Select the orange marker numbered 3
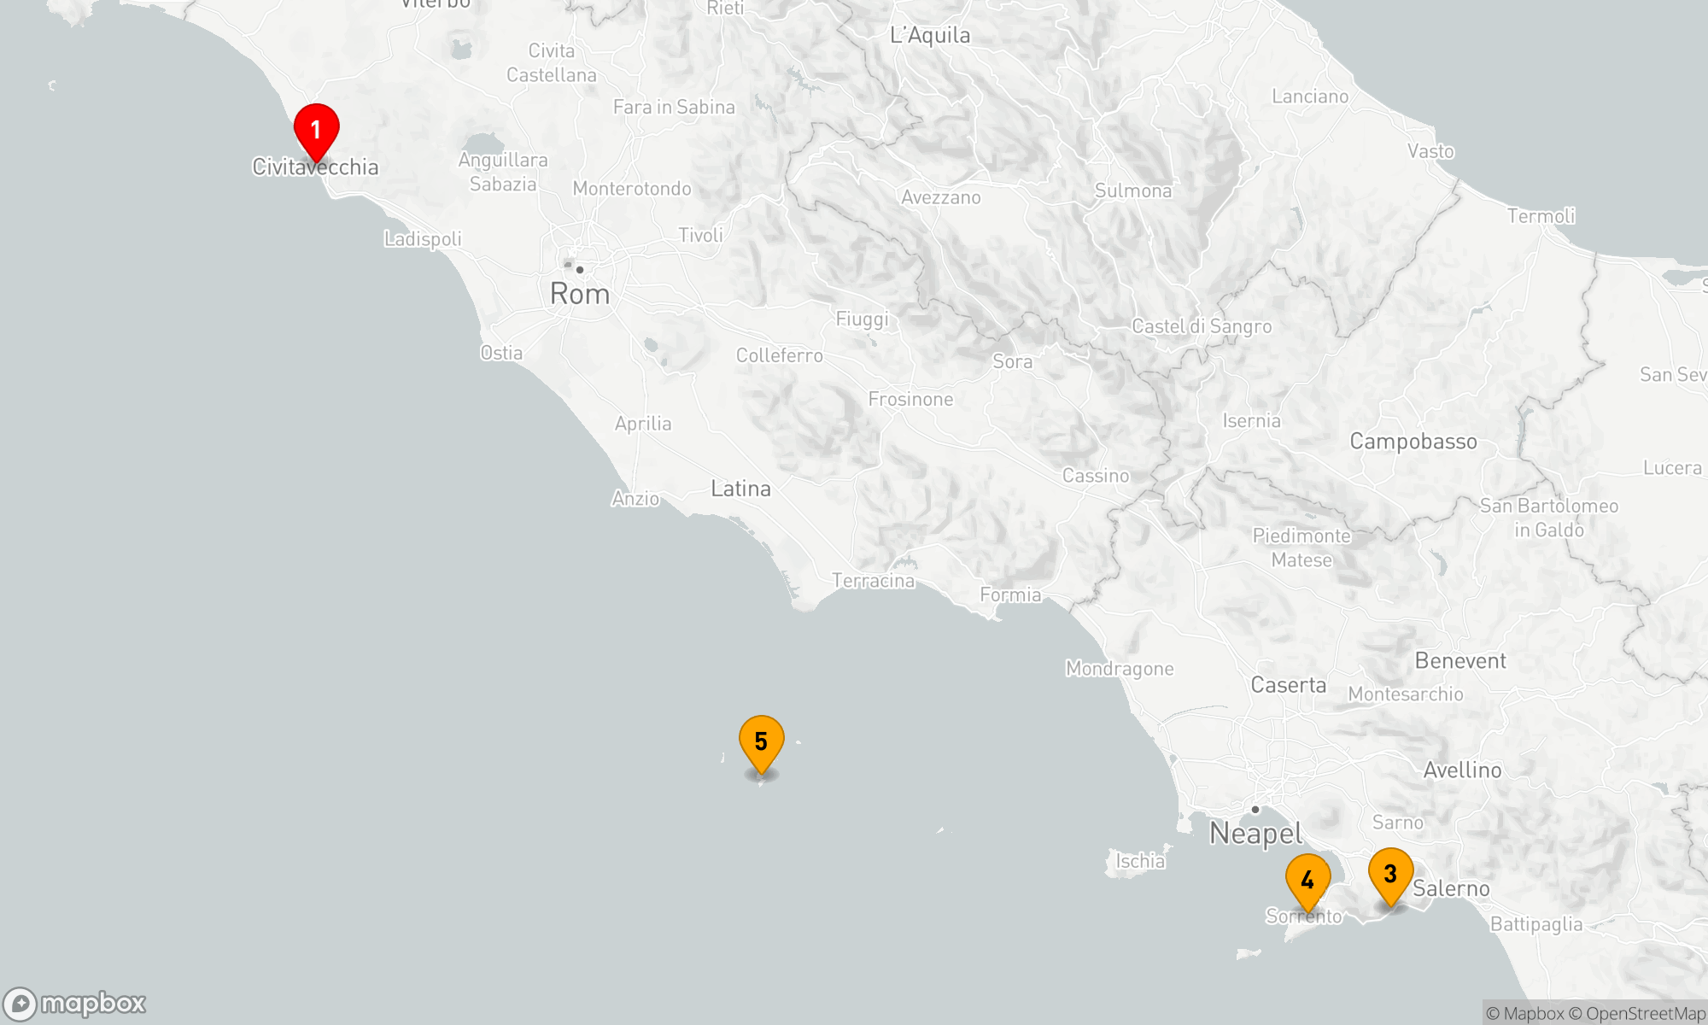The width and height of the screenshot is (1708, 1025). [1390, 874]
